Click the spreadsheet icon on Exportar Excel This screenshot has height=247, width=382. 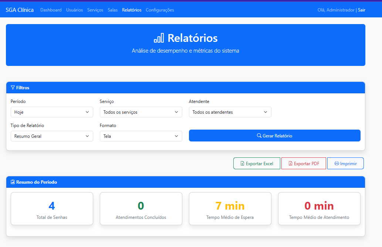(x=243, y=163)
